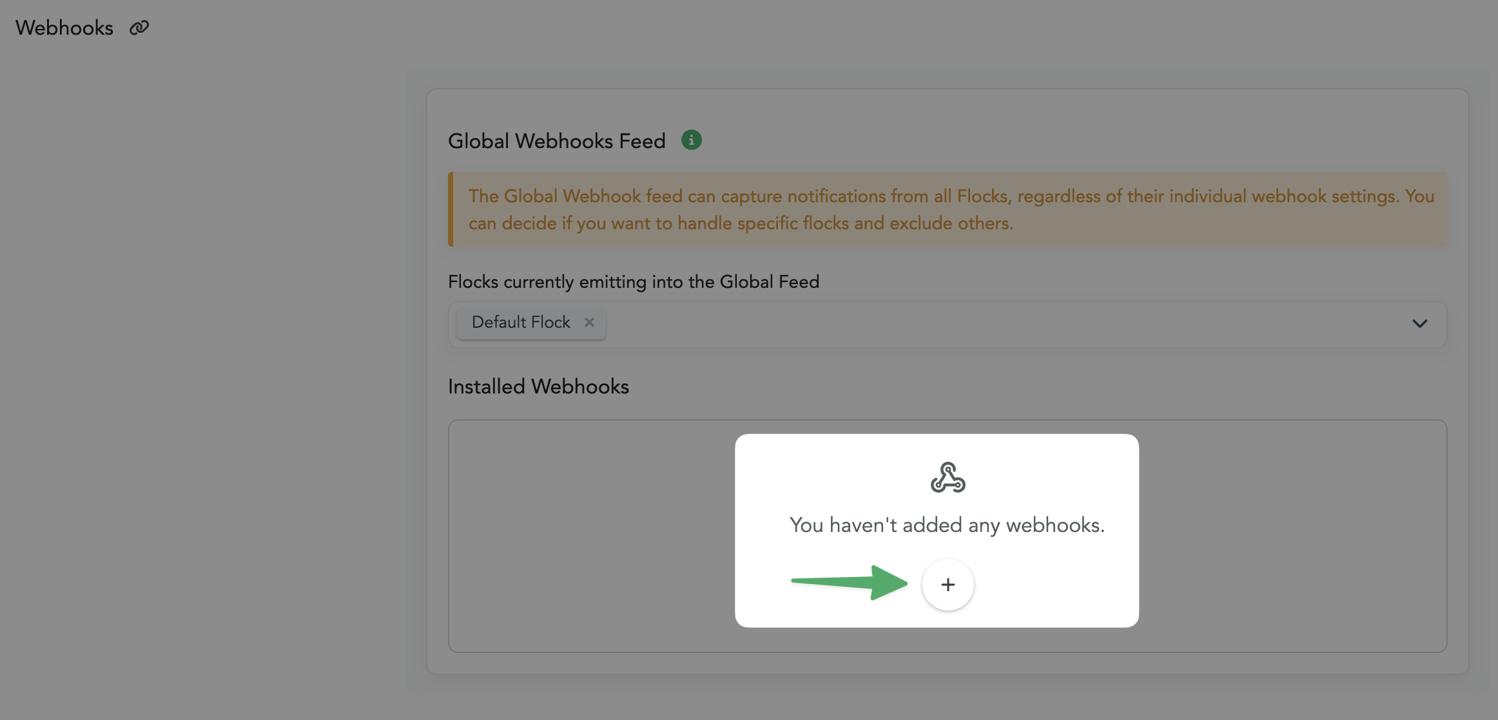Click inside the flocks multi-select field
The height and width of the screenshot is (720, 1498).
tap(967, 324)
